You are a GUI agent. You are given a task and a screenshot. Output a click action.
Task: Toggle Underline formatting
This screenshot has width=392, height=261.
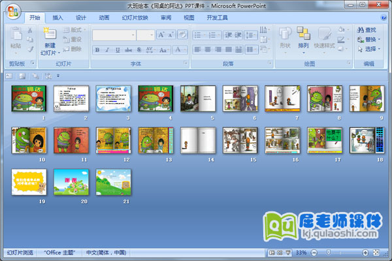click(117, 50)
